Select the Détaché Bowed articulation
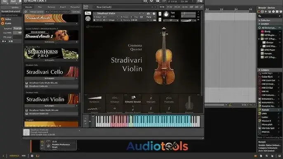 coord(133,100)
